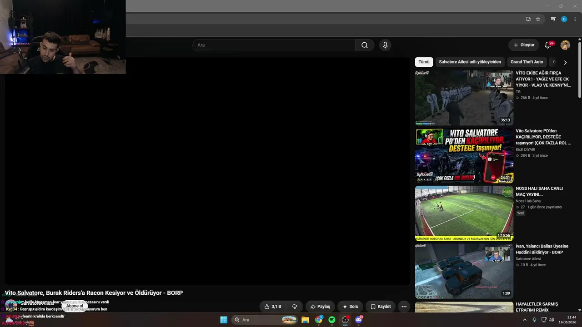Open OBS Studio from the taskbar

pos(345,320)
